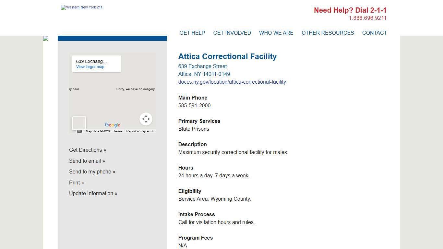This screenshot has height=249, width=443.
Task: Click View larger map link
Action: pos(90,67)
